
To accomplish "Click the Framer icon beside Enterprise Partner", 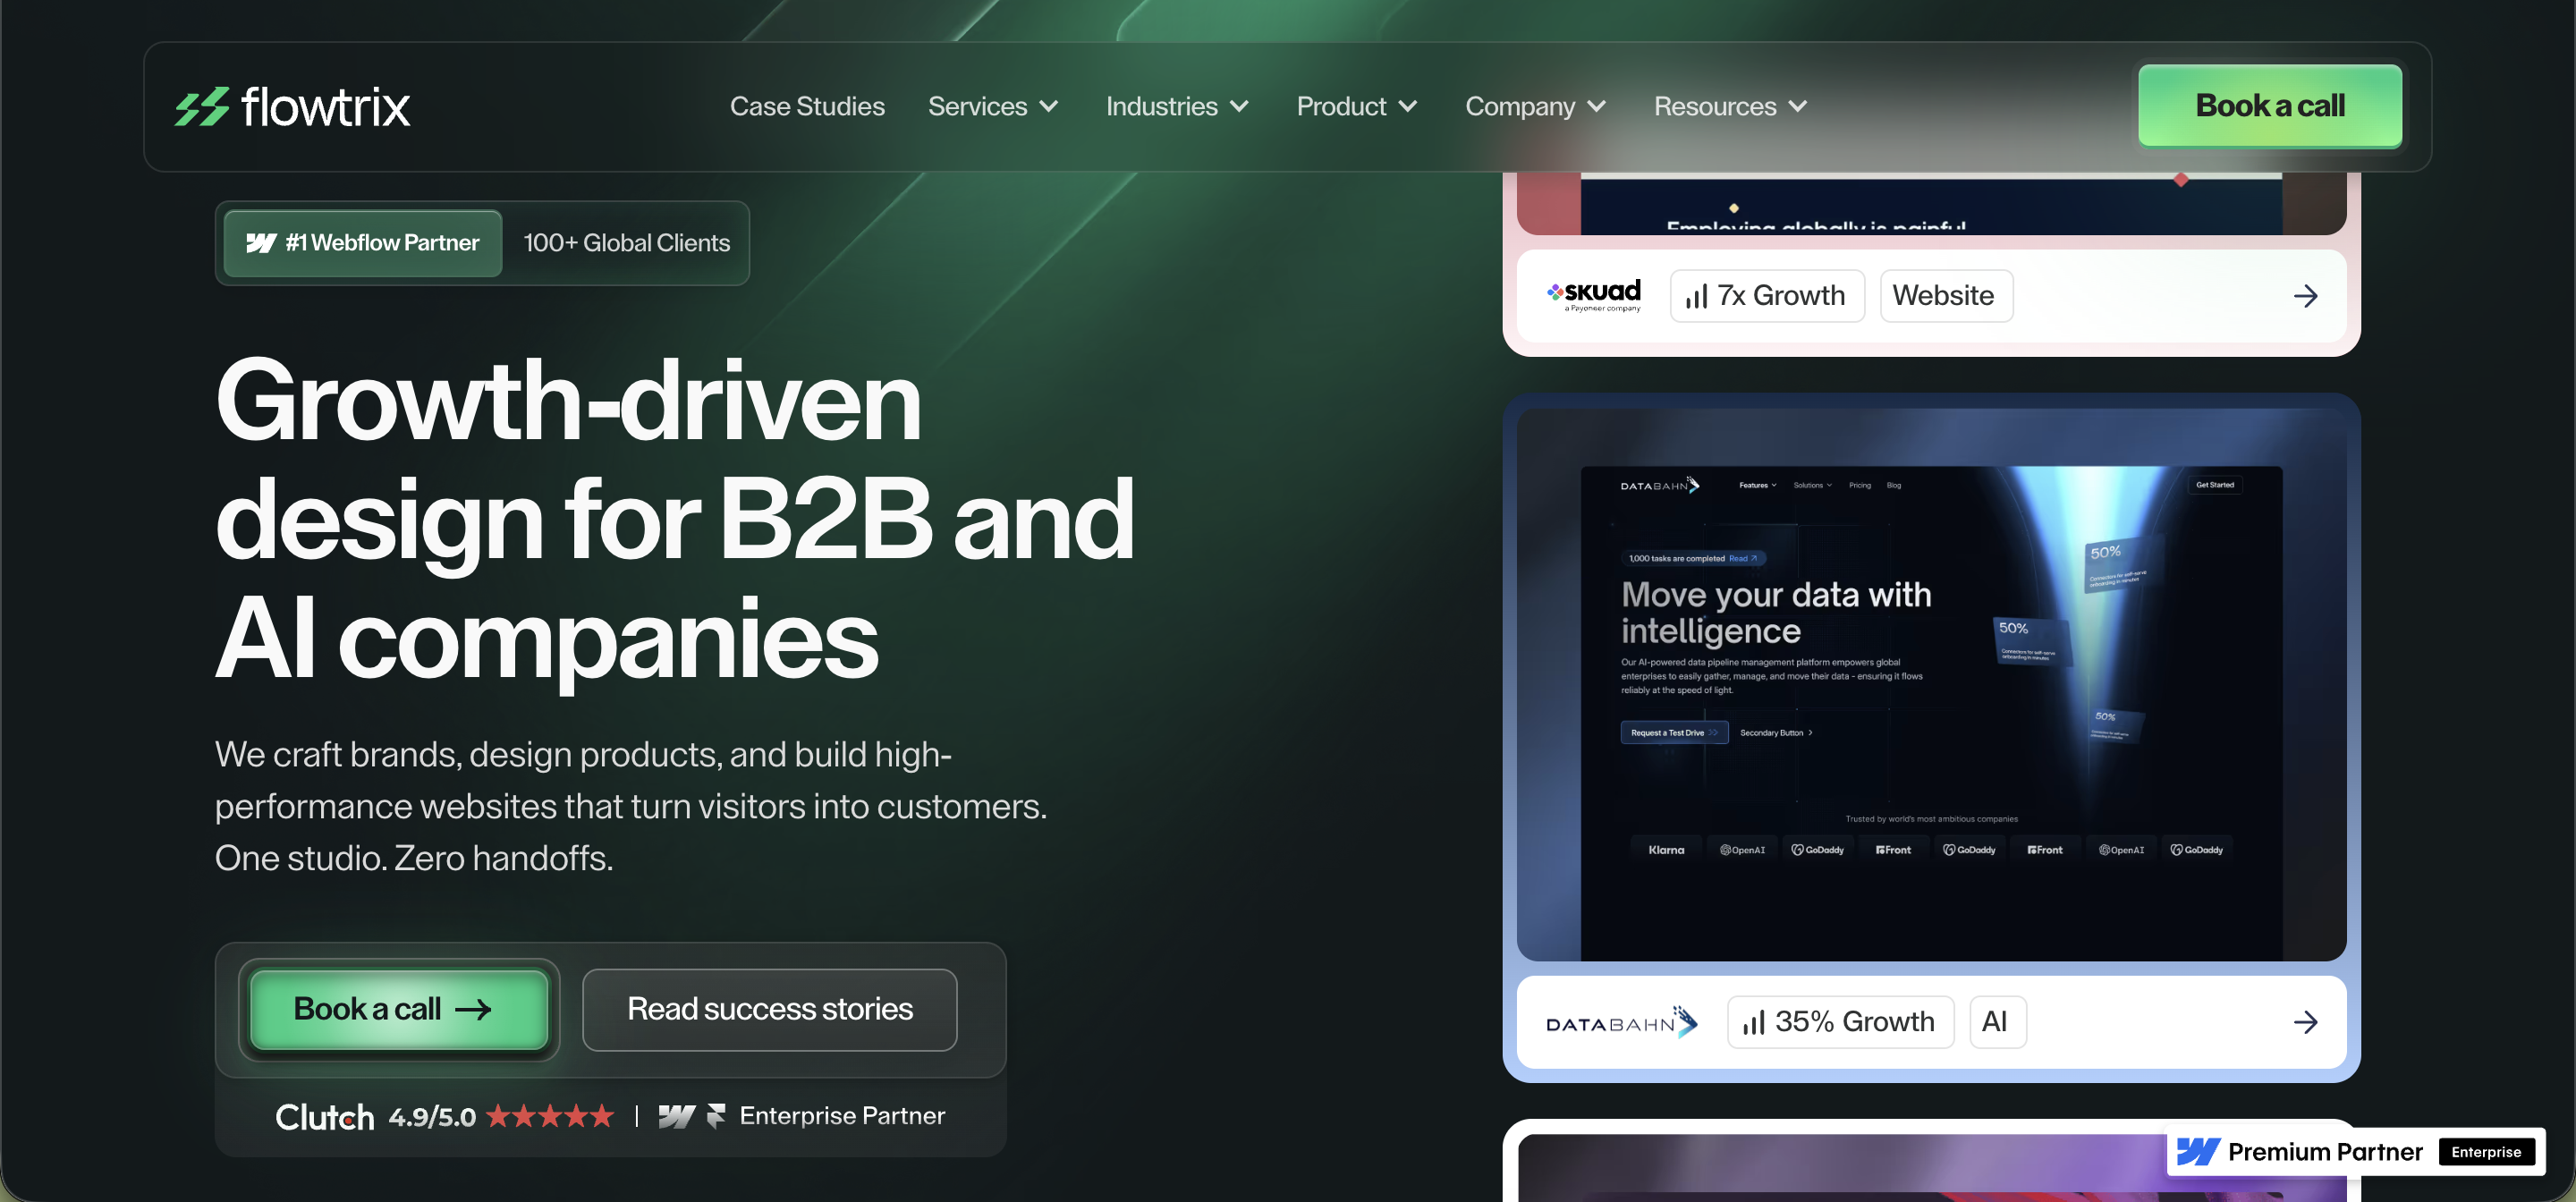I will (716, 1116).
